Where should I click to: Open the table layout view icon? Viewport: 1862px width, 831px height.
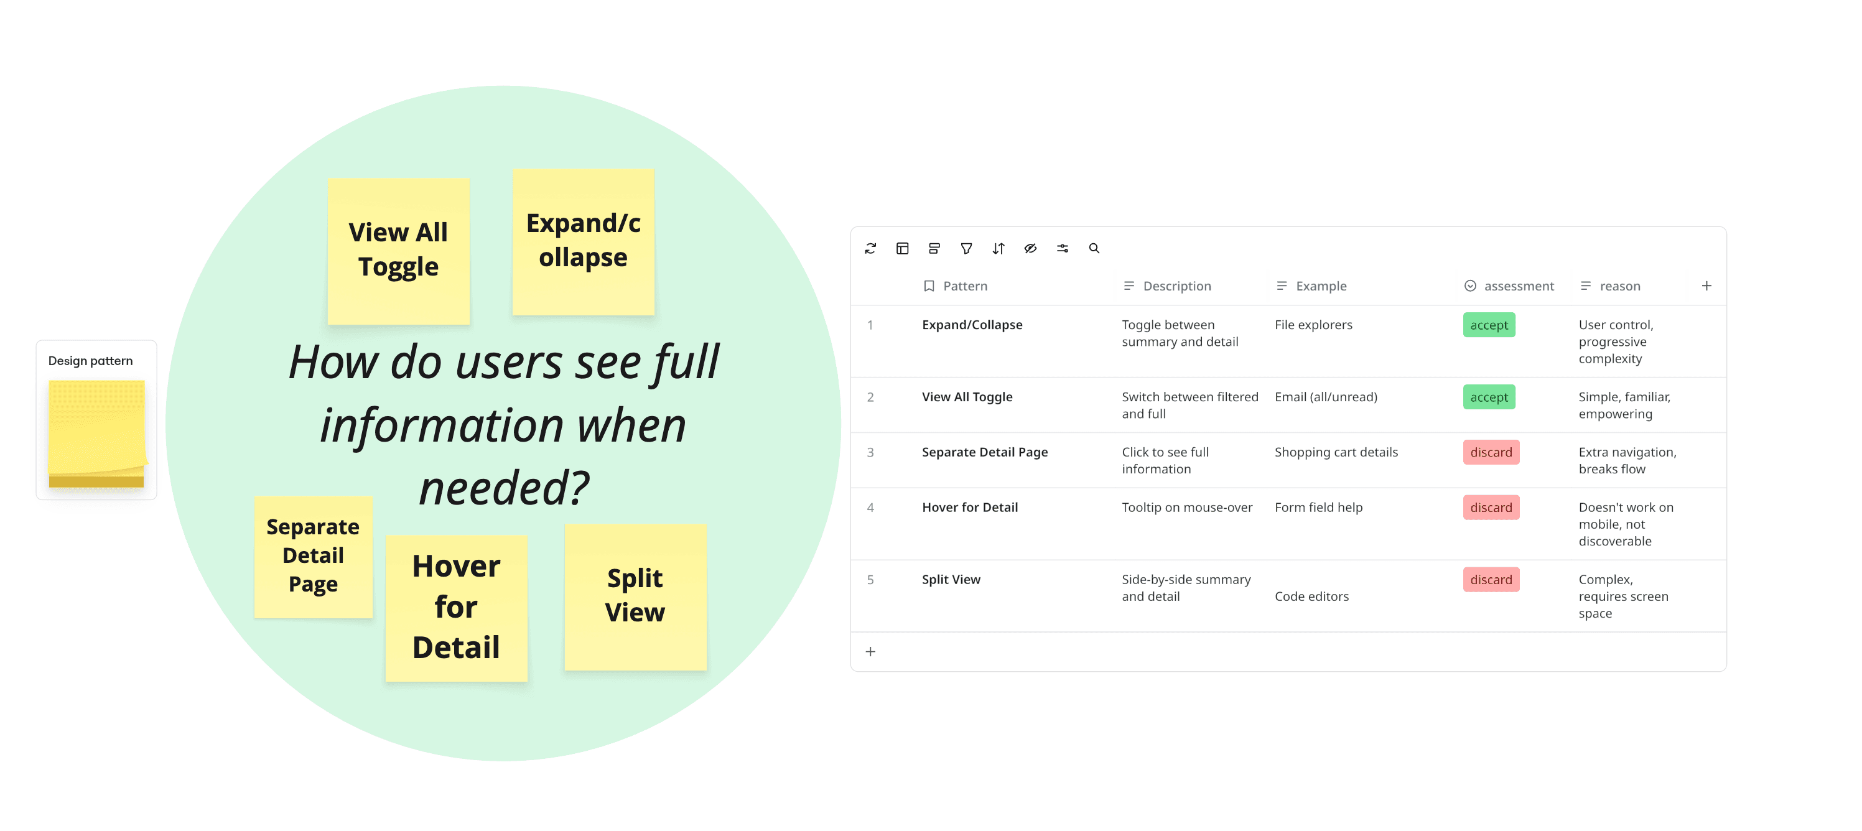902,249
